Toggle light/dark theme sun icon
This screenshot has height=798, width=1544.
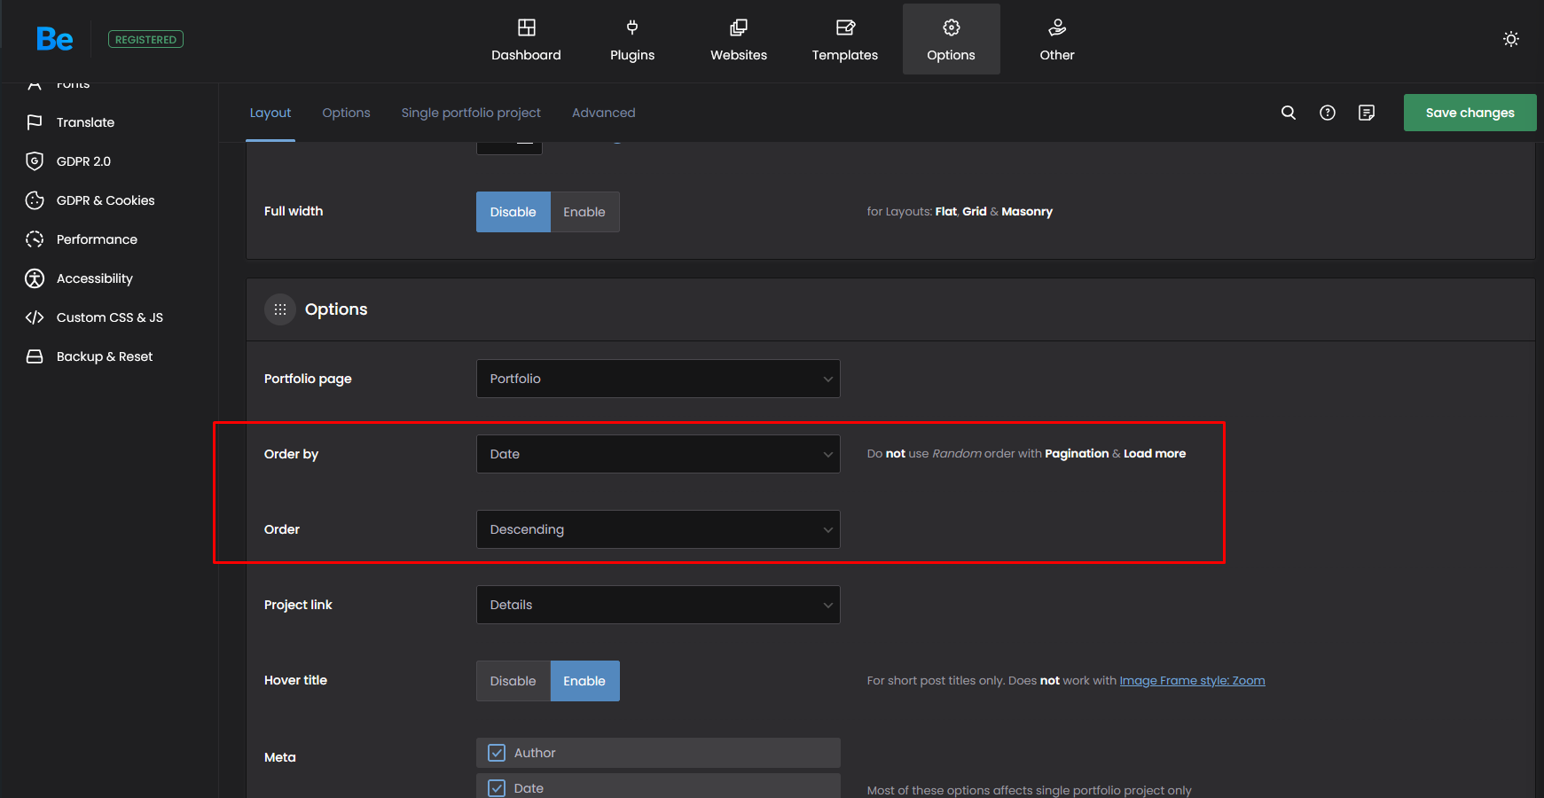point(1510,39)
